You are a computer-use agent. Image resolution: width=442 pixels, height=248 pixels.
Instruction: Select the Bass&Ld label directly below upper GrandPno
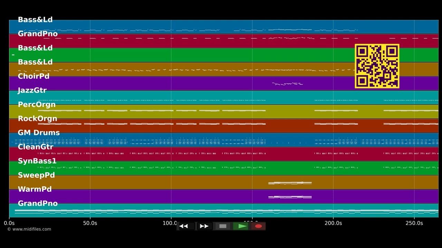(35, 48)
